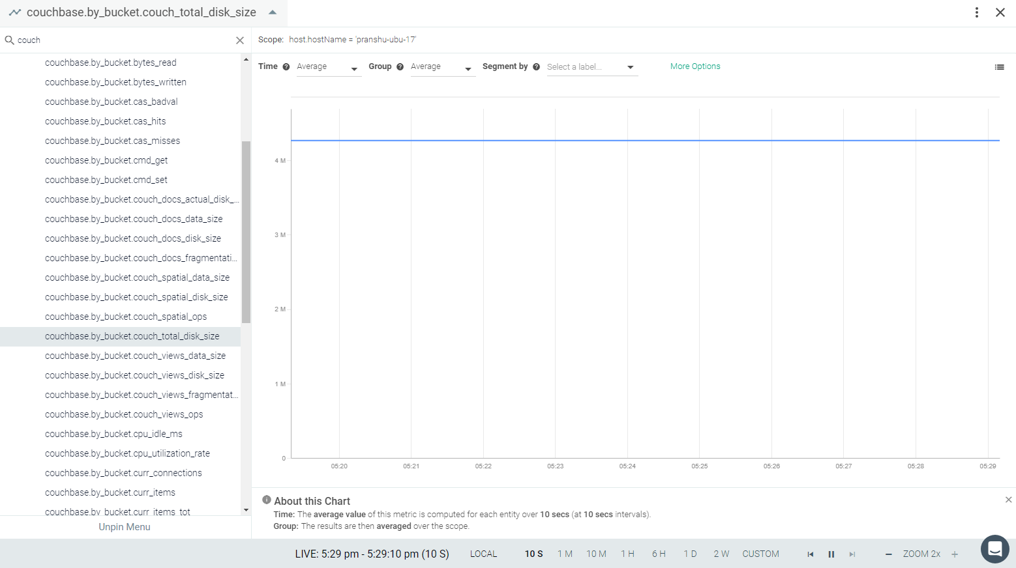This screenshot has width=1016, height=568.
Task: Close the metric explorer panel
Action: point(1000,12)
